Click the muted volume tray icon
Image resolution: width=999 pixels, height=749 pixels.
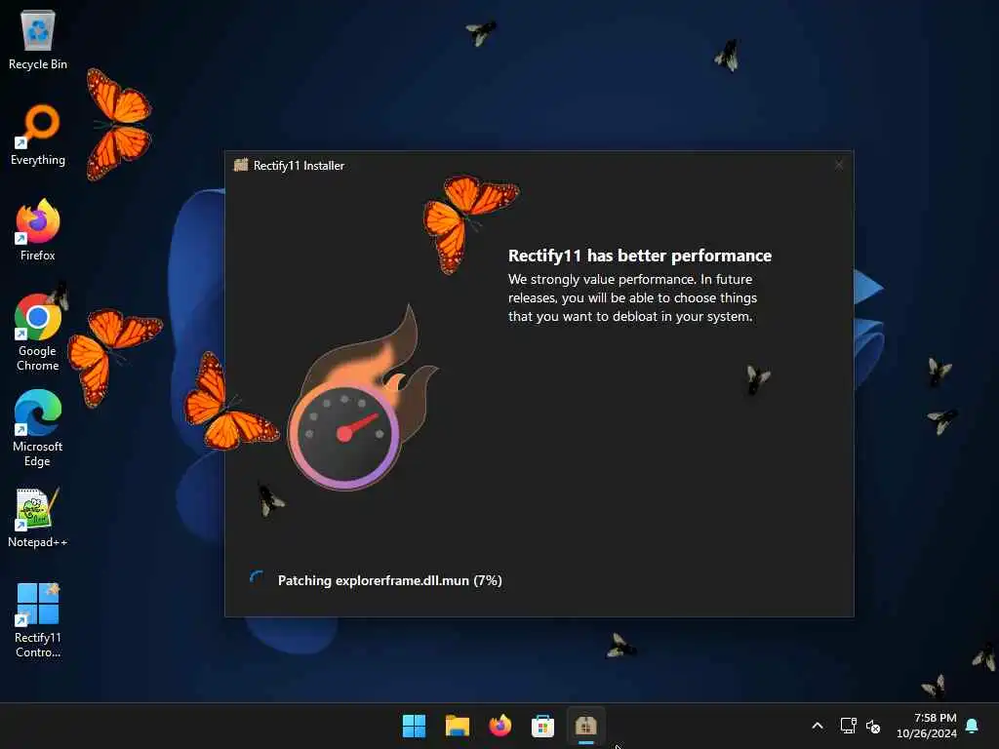[873, 726]
